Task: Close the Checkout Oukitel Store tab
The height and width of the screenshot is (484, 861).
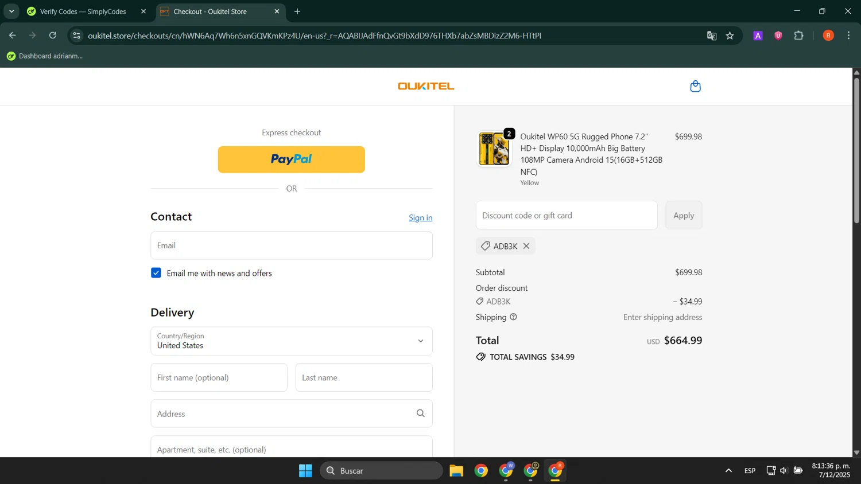Action: 277,11
